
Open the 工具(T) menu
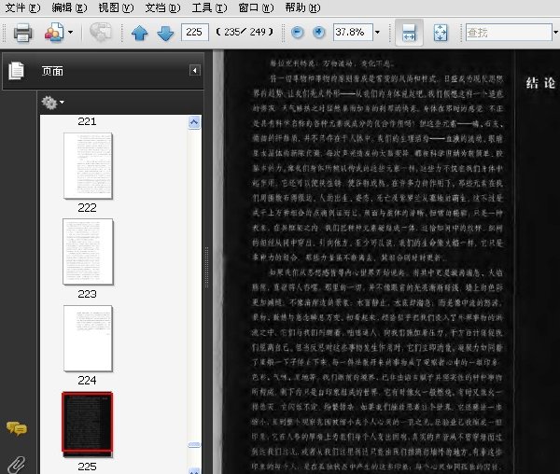pyautogui.click(x=209, y=7)
